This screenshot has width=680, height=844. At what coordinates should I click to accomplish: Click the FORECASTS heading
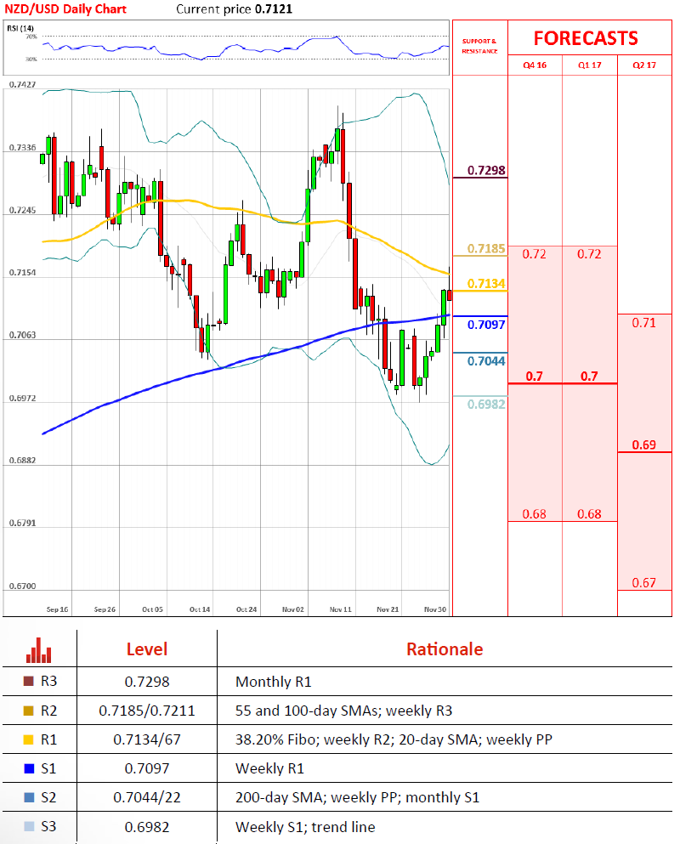coord(586,38)
